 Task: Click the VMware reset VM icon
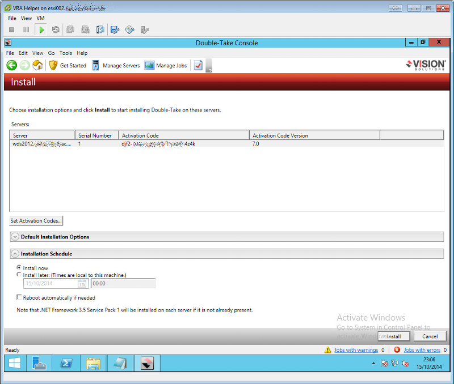(x=56, y=30)
